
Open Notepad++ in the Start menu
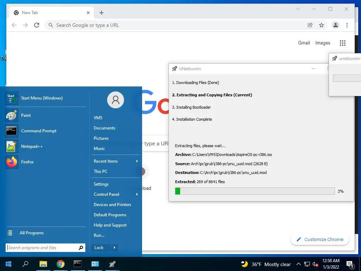point(45,146)
